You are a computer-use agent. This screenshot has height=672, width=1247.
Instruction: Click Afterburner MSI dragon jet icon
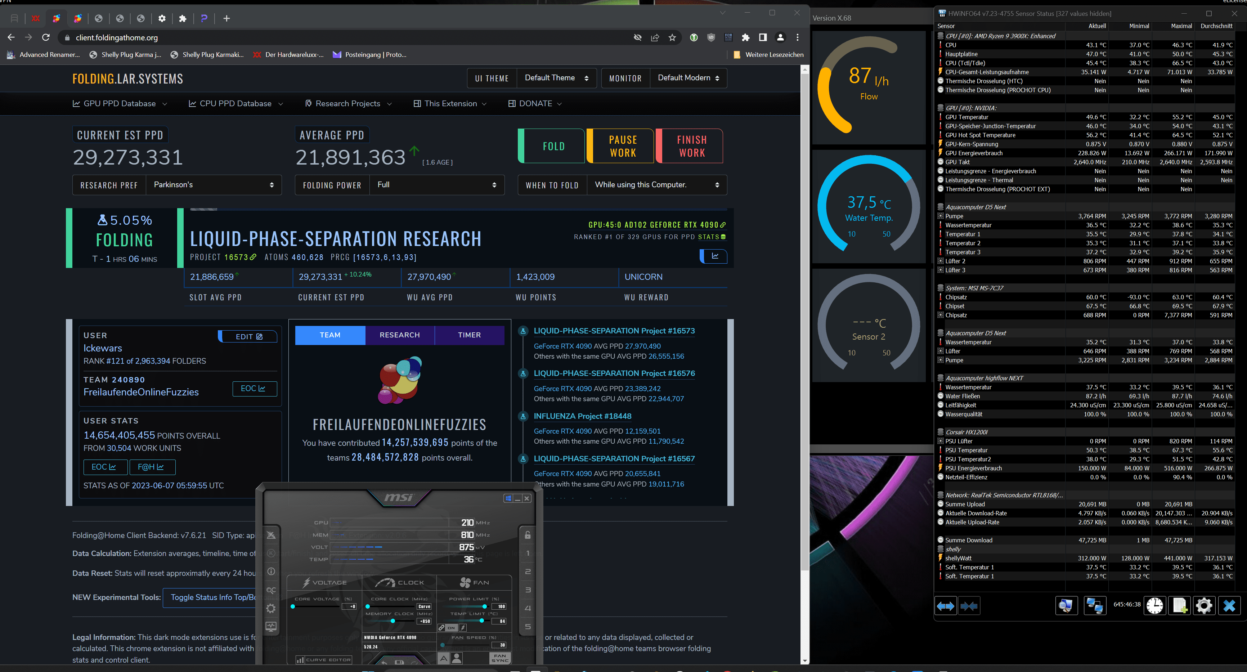point(271,535)
